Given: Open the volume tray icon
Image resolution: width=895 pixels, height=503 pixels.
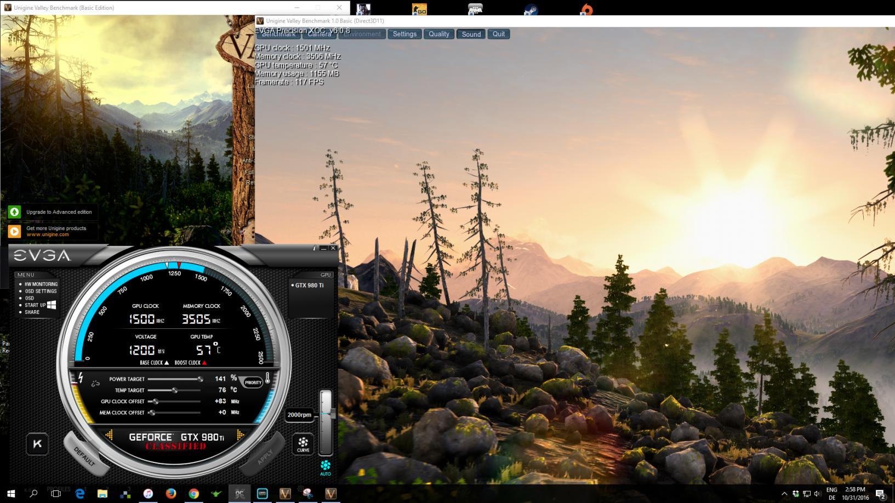Looking at the screenshot, I should [818, 494].
